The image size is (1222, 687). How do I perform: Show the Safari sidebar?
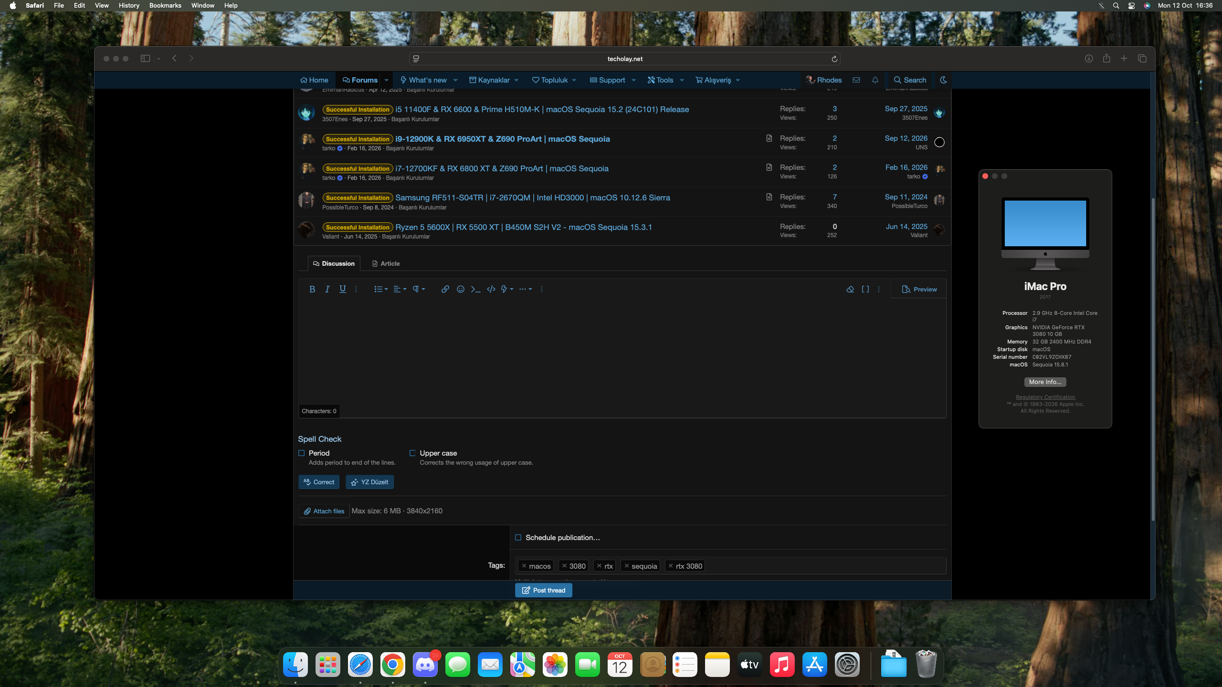146,58
